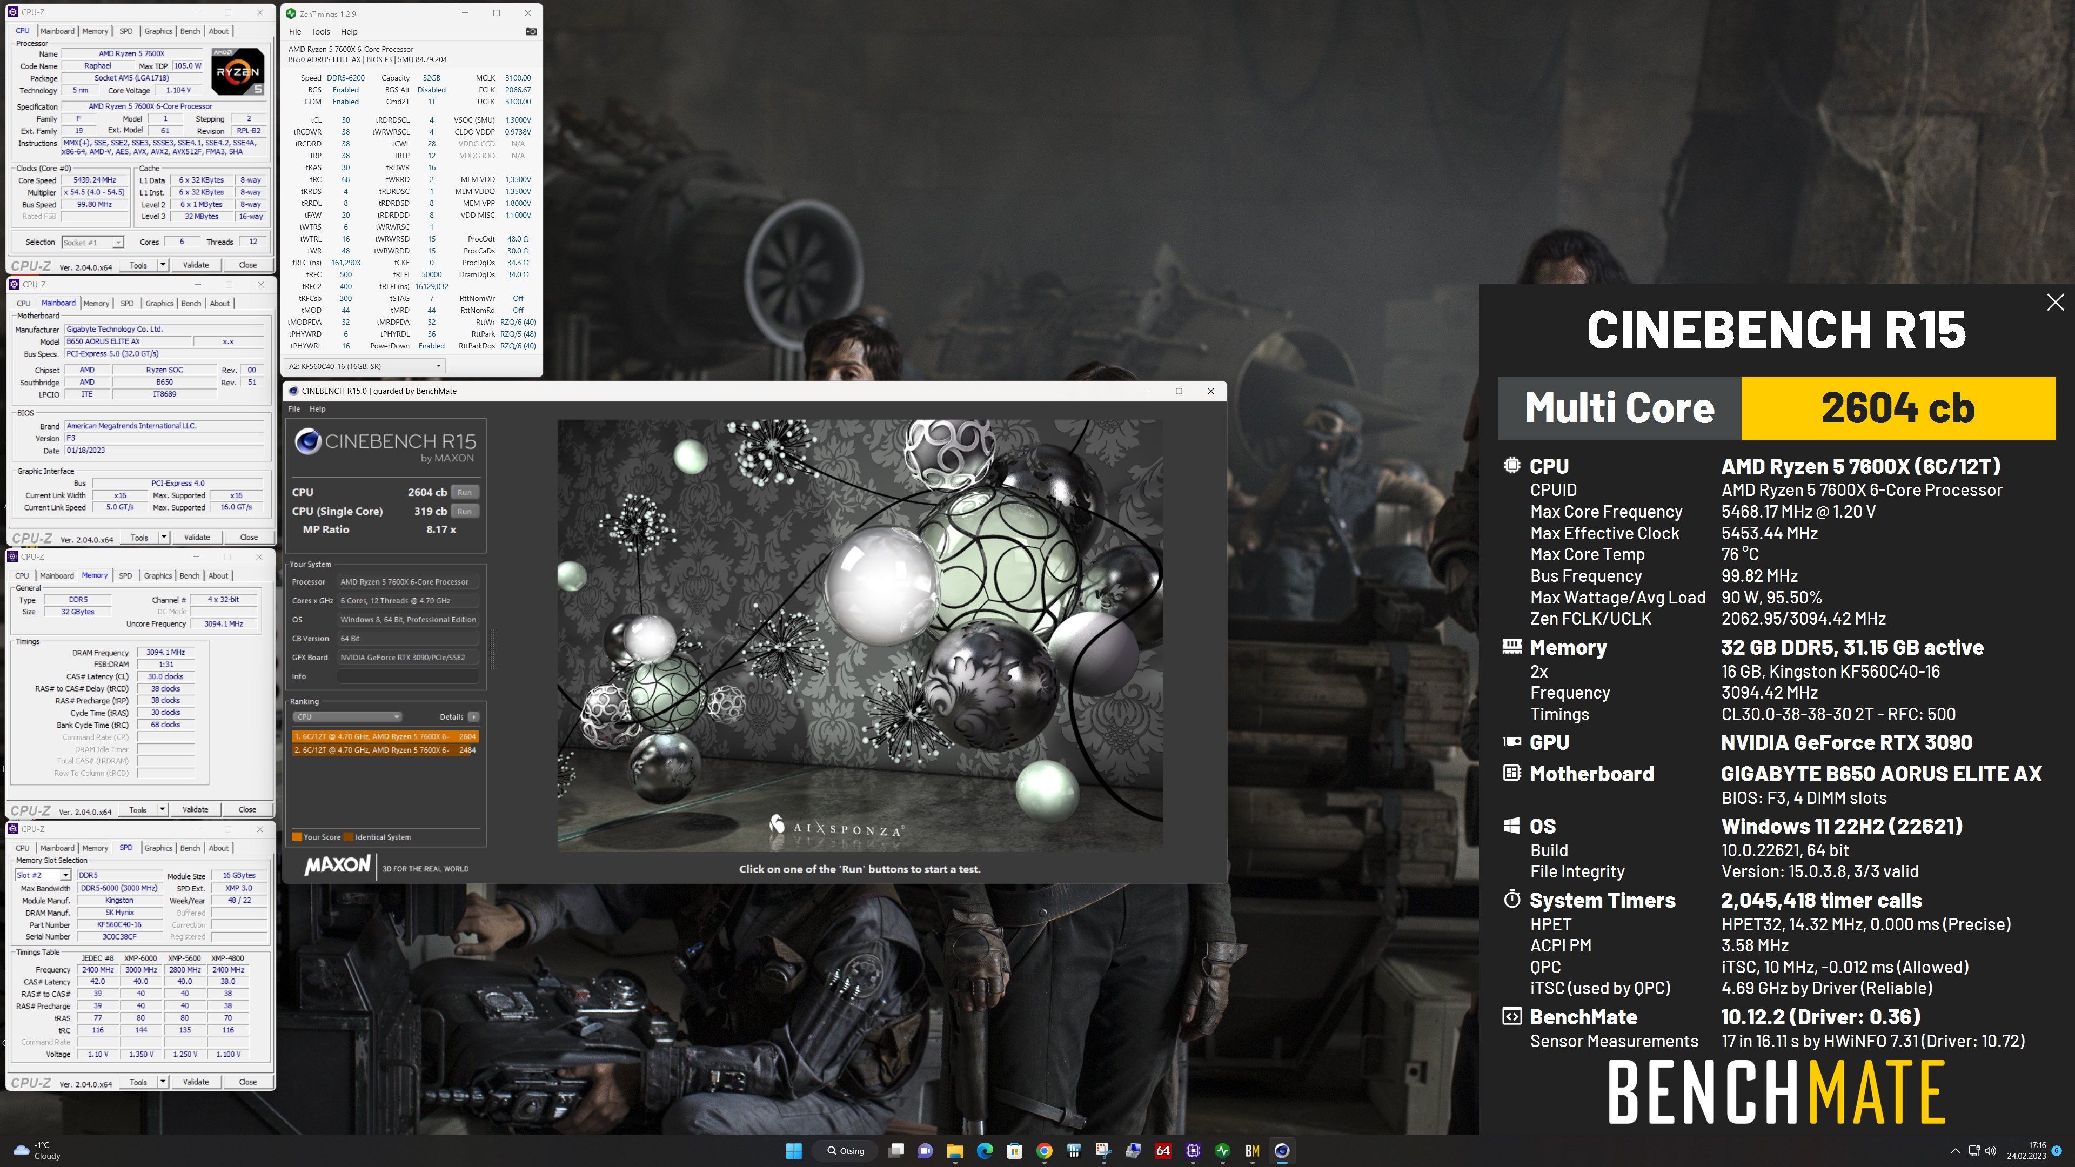Viewport: 2075px width, 1167px height.
Task: Open the Cinebench Help menu
Action: (x=317, y=409)
